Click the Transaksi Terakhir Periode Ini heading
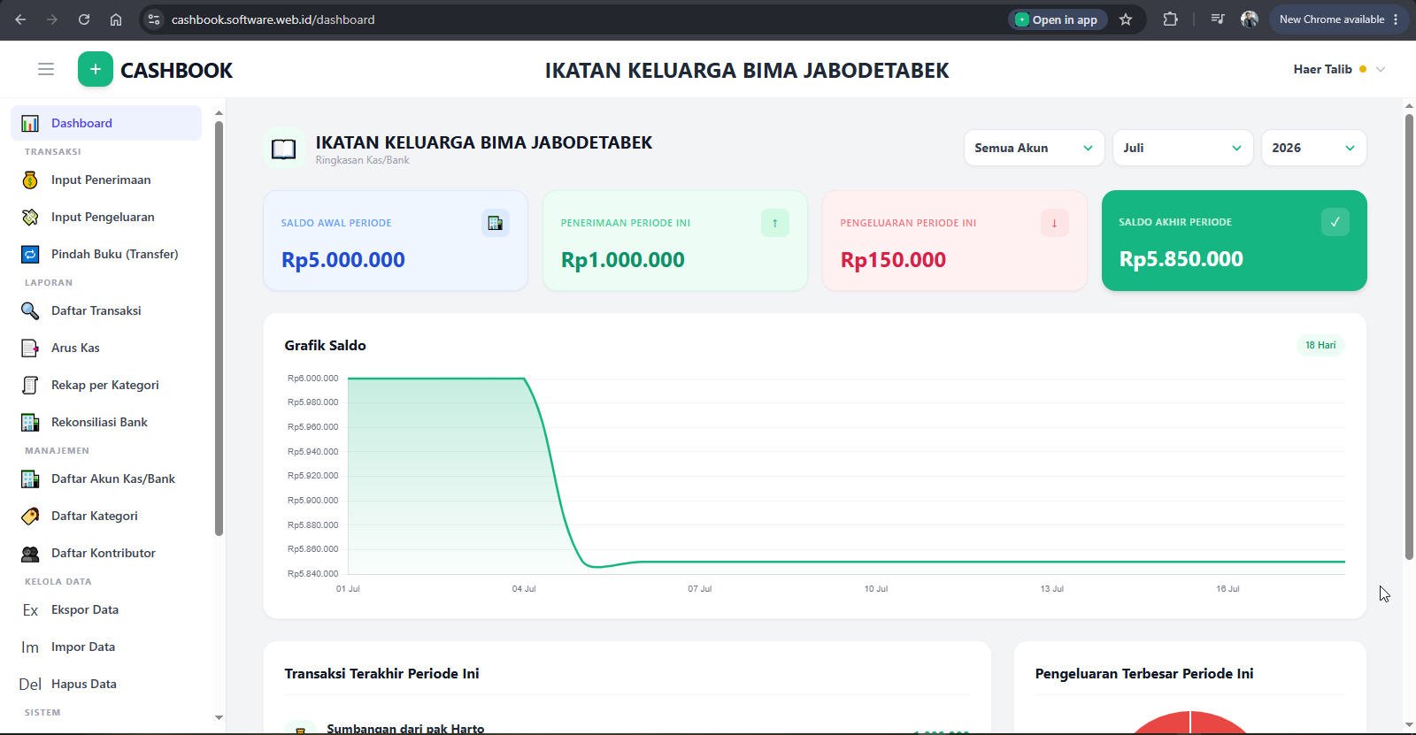This screenshot has width=1416, height=735. tap(381, 673)
